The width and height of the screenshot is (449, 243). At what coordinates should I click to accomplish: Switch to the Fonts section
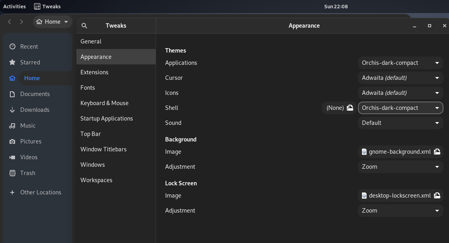(88, 87)
